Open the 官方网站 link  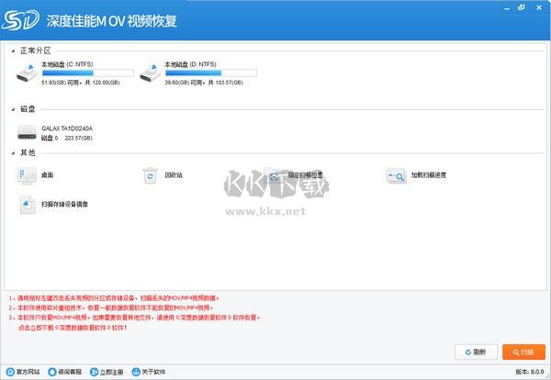28,372
